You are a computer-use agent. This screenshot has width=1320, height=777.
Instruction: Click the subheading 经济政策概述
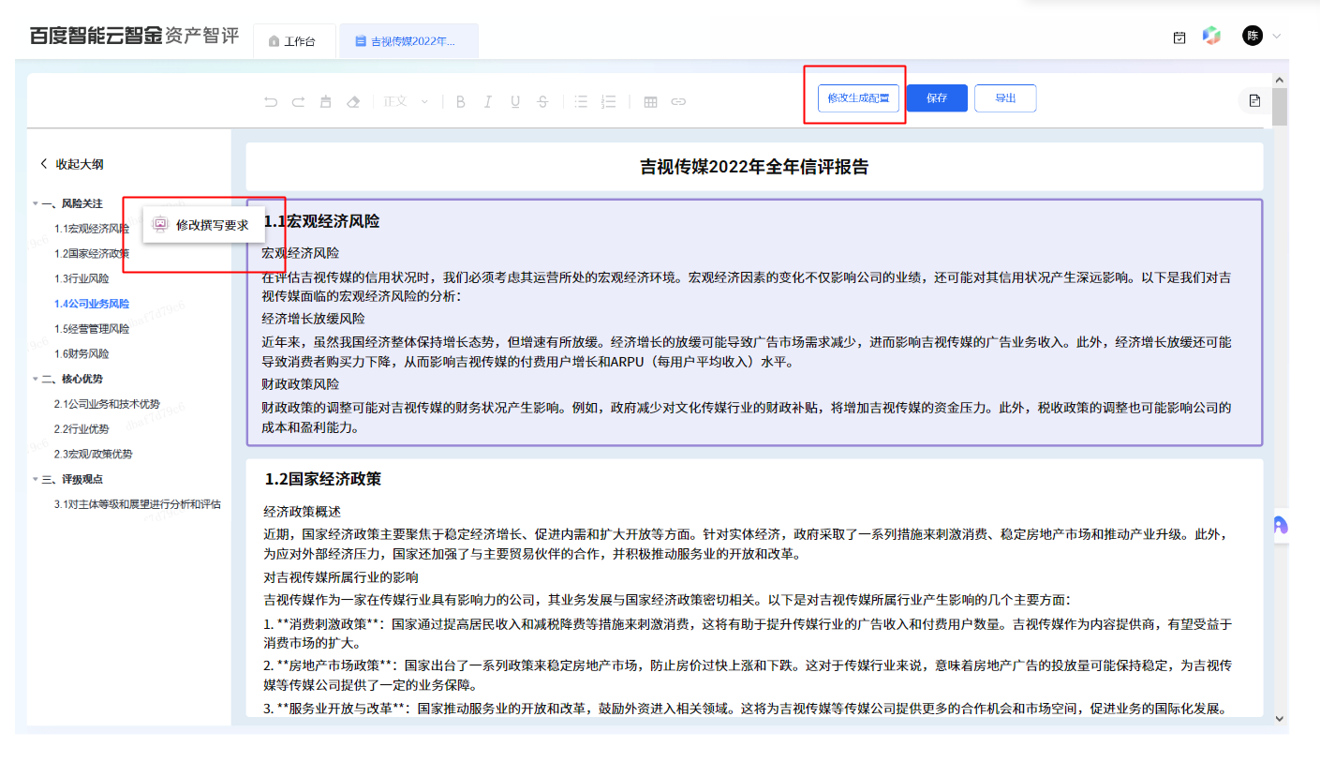point(303,512)
